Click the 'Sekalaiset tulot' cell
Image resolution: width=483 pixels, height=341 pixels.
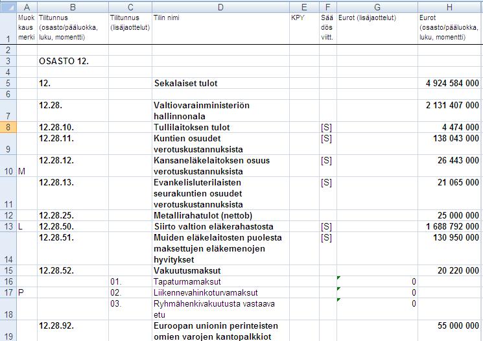(220, 83)
